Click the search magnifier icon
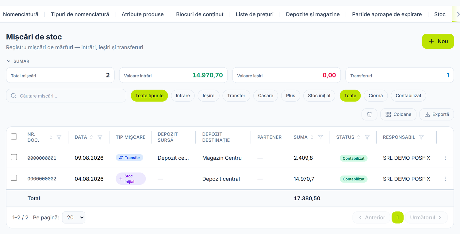The width and height of the screenshot is (460, 234). coord(13,96)
